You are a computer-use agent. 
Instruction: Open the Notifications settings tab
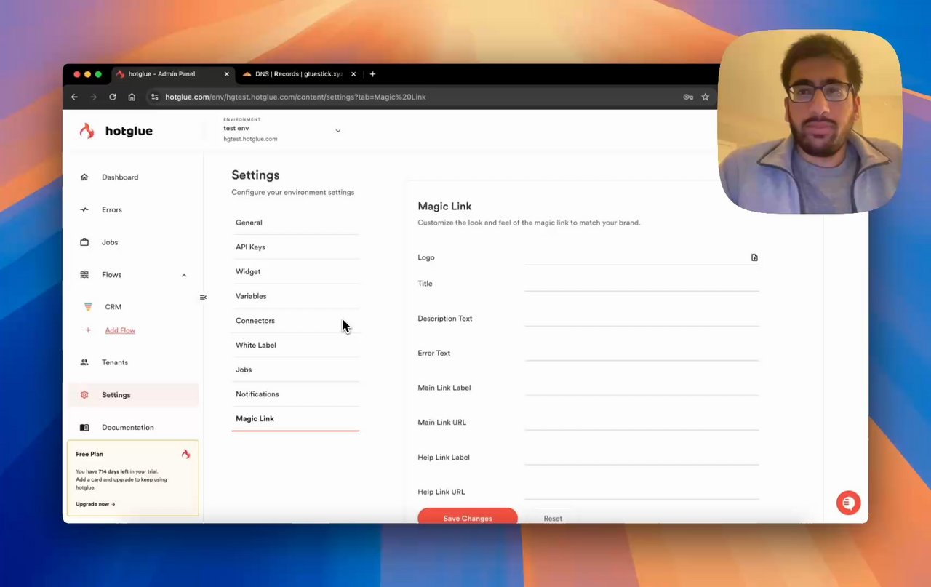pos(295,394)
